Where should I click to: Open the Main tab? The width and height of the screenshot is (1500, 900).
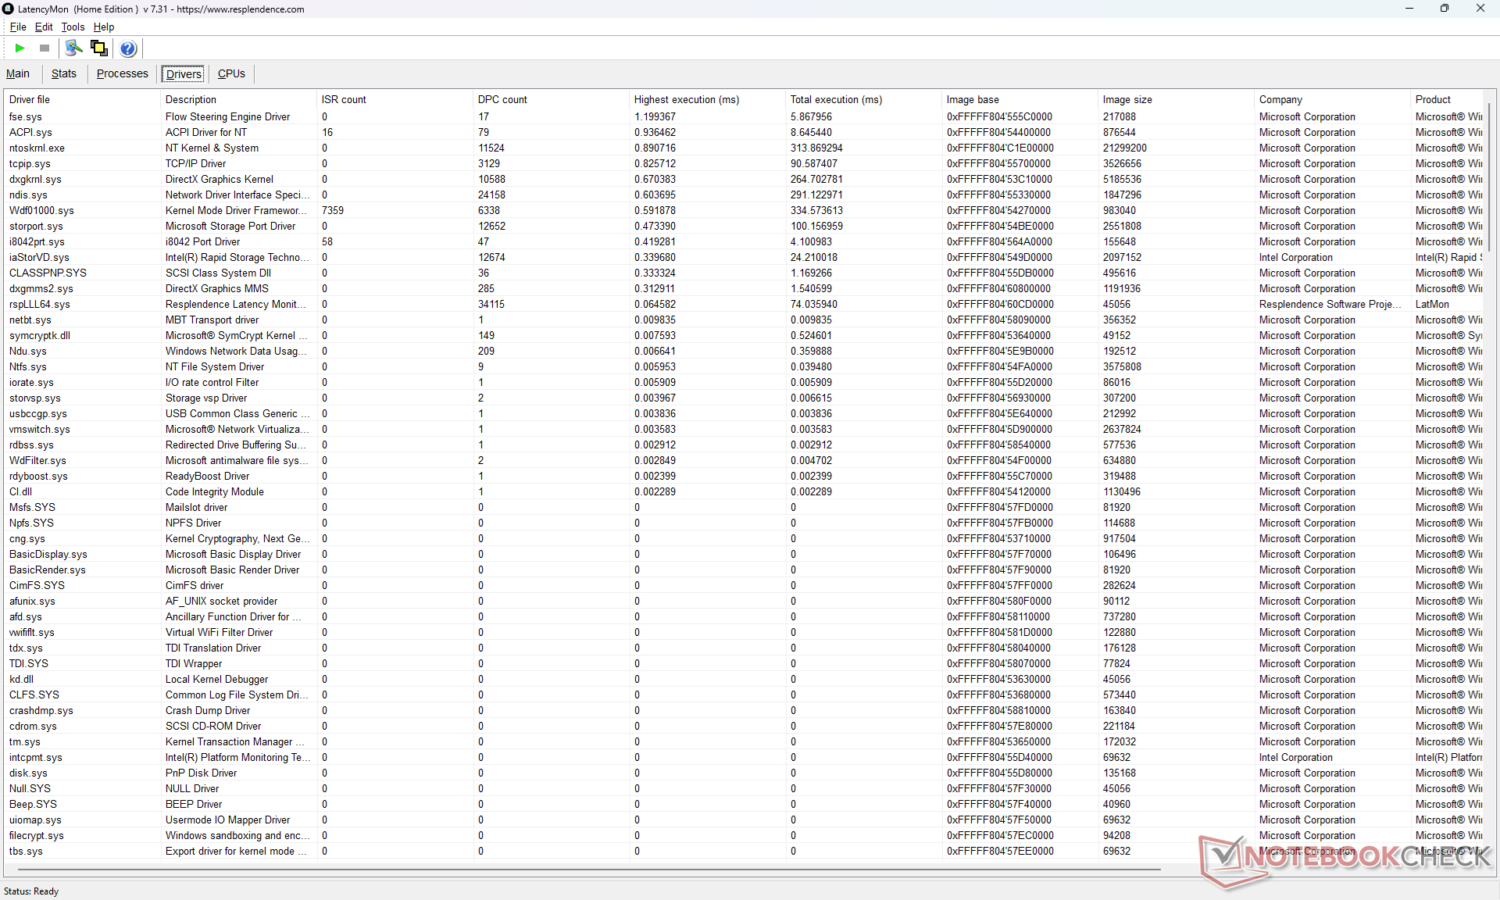(18, 73)
